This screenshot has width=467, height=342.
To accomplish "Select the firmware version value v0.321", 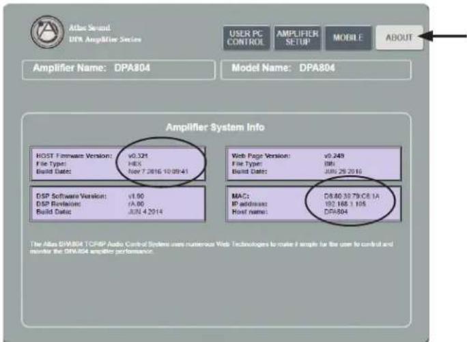I will 138,156.
